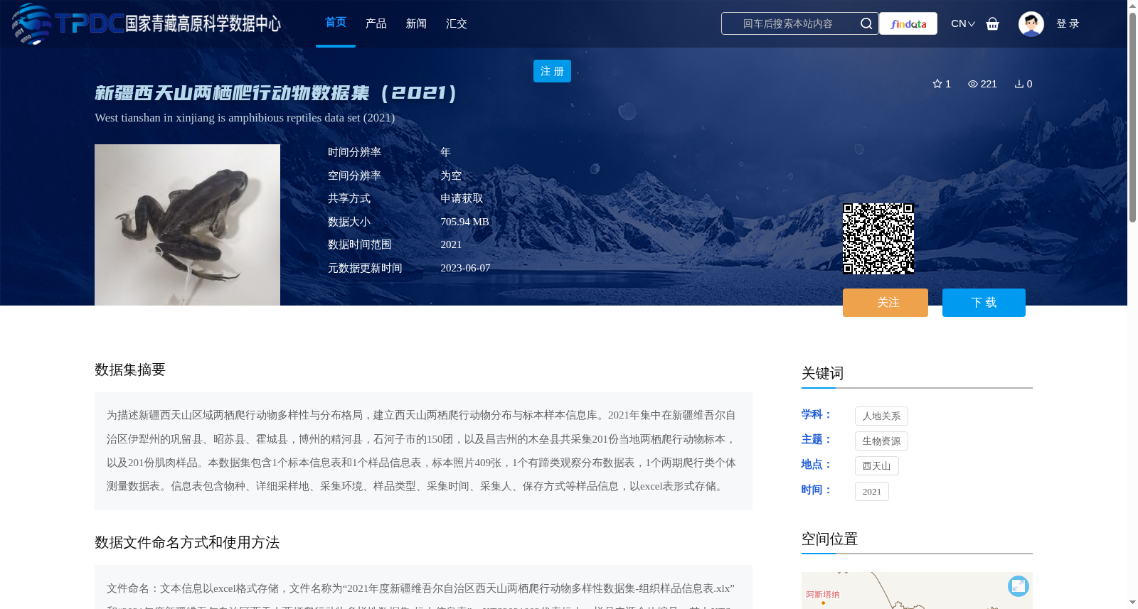Open the 新闻 menu item
Screen dimensions: 1138x609
[416, 23]
